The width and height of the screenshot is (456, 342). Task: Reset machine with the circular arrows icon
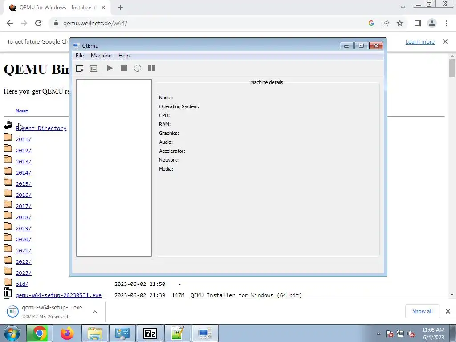click(138, 68)
